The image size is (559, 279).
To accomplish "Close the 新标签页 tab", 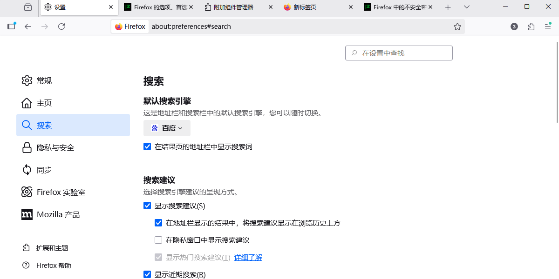I will pyautogui.click(x=351, y=7).
